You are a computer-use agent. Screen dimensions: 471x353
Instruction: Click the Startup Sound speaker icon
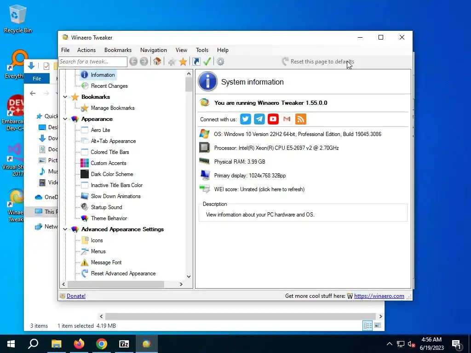point(85,207)
